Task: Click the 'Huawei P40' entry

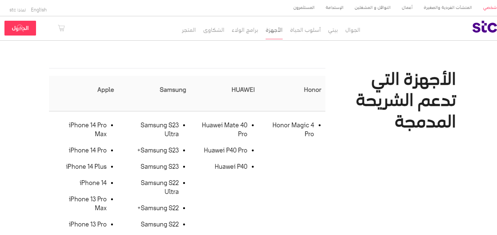Action: (x=231, y=167)
